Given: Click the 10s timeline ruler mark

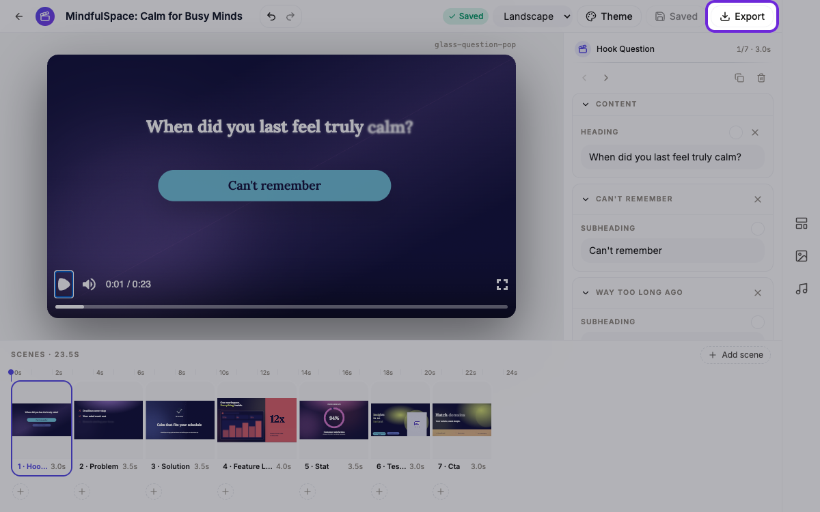Looking at the screenshot, I should (x=223, y=373).
